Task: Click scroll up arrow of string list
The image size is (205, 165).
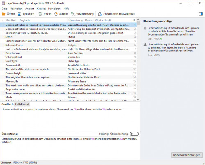Action: coord(138,20)
